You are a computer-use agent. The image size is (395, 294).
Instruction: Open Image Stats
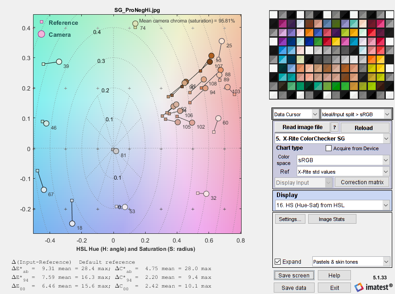[x=332, y=219]
